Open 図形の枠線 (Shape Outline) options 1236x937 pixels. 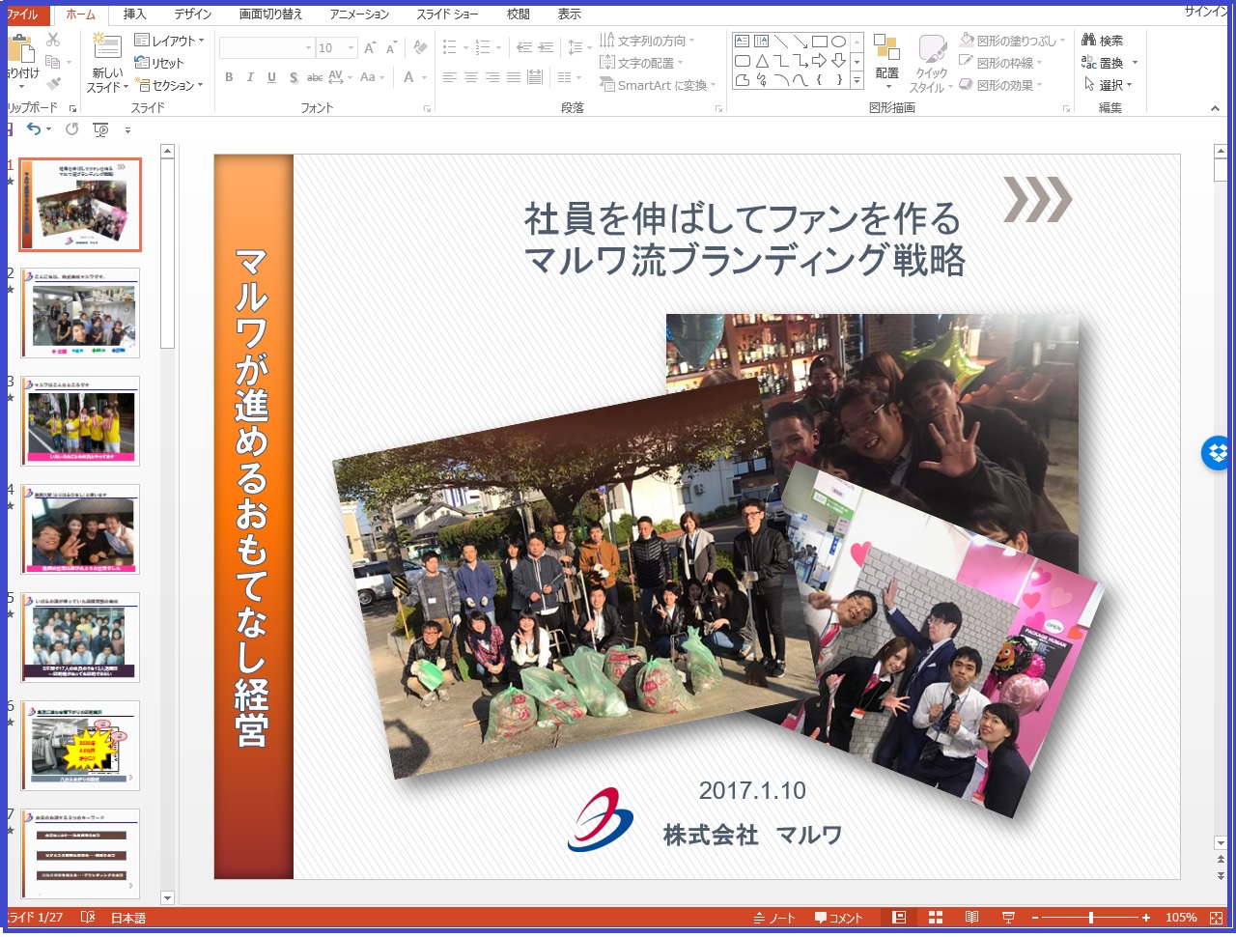[x=1000, y=63]
